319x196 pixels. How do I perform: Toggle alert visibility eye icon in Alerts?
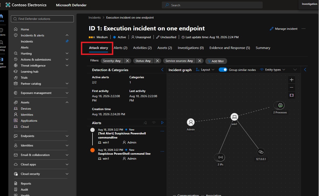click(154, 123)
